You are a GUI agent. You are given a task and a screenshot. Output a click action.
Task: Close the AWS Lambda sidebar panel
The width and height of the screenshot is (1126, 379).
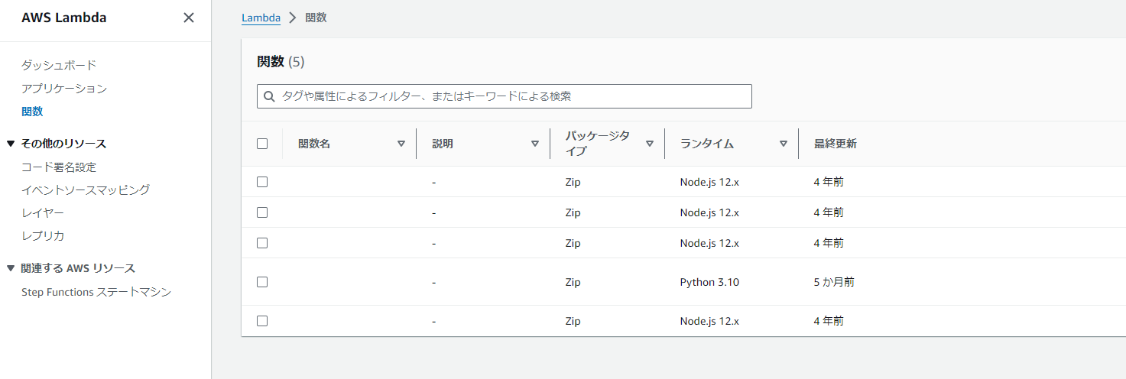coord(189,18)
